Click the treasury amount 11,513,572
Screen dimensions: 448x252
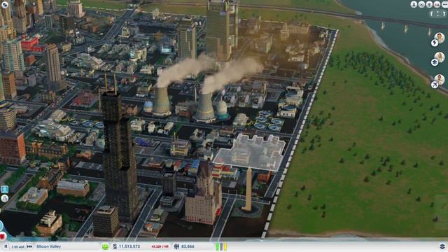(129, 246)
